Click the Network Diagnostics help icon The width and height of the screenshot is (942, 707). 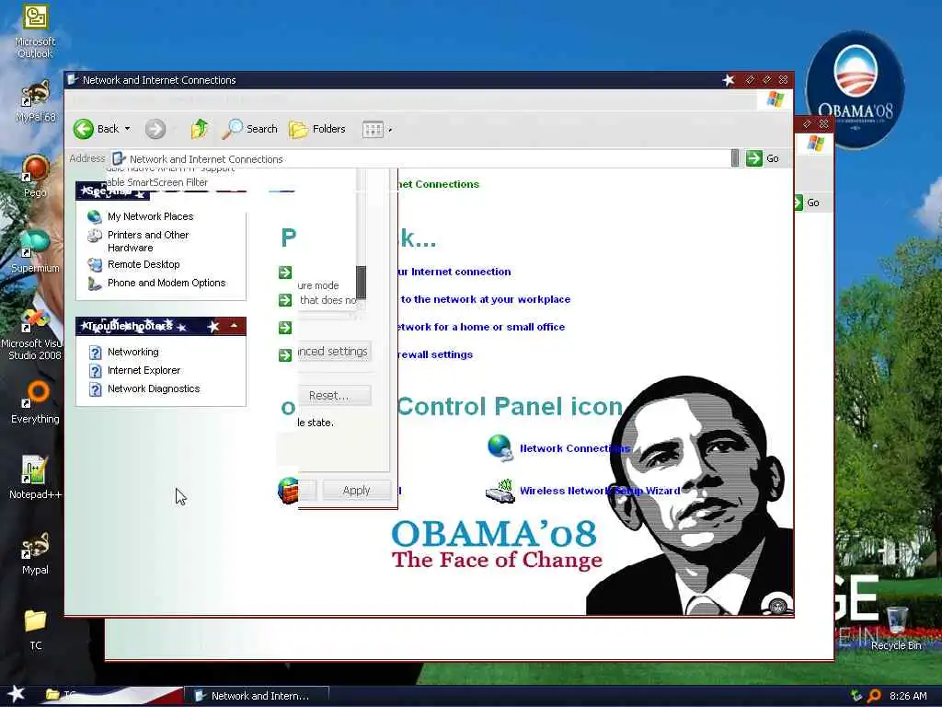point(95,389)
